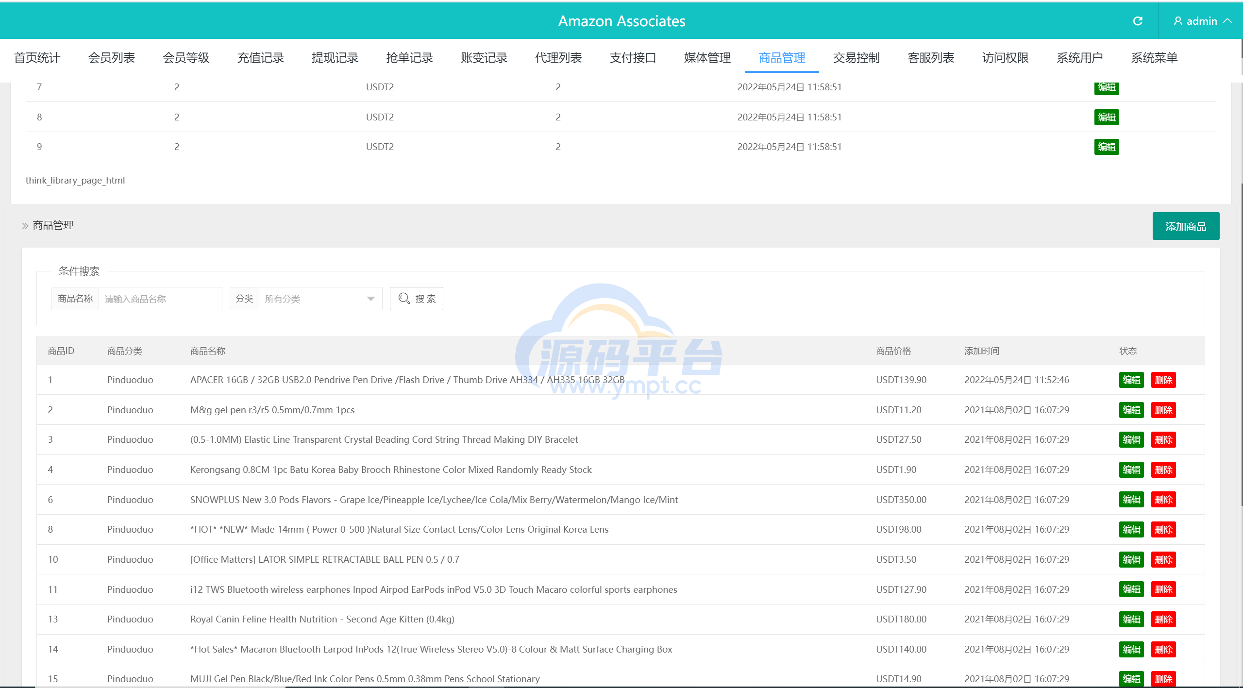This screenshot has height=688, width=1243.
Task: Edit the LATOR retractable ball pen
Action: pyautogui.click(x=1131, y=559)
